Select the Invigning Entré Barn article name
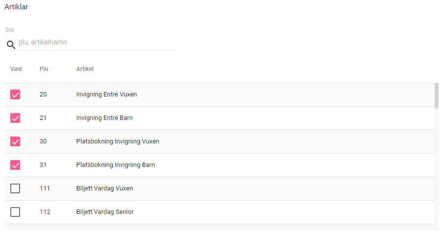Viewport: 440px width, 233px height. (x=105, y=118)
